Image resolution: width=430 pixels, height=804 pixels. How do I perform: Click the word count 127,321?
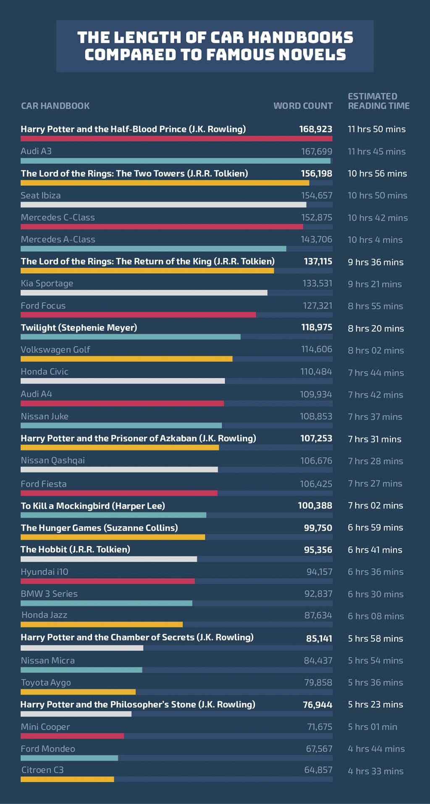(317, 306)
